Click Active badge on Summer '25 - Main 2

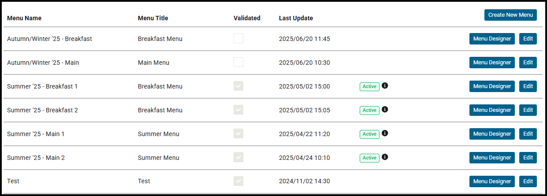tap(369, 158)
